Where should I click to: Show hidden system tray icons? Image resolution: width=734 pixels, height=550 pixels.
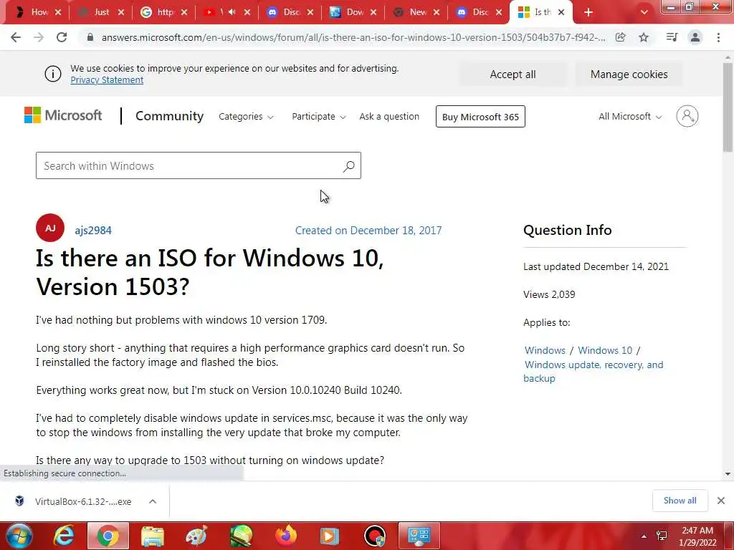click(644, 536)
